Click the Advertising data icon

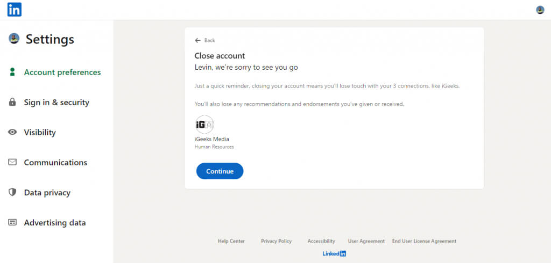[x=12, y=223]
